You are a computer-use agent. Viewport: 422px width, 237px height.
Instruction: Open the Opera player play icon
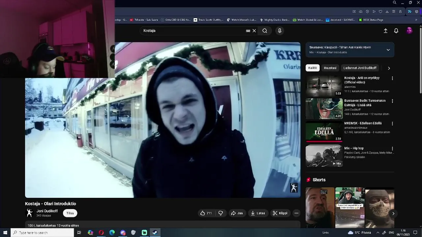(x=374, y=12)
